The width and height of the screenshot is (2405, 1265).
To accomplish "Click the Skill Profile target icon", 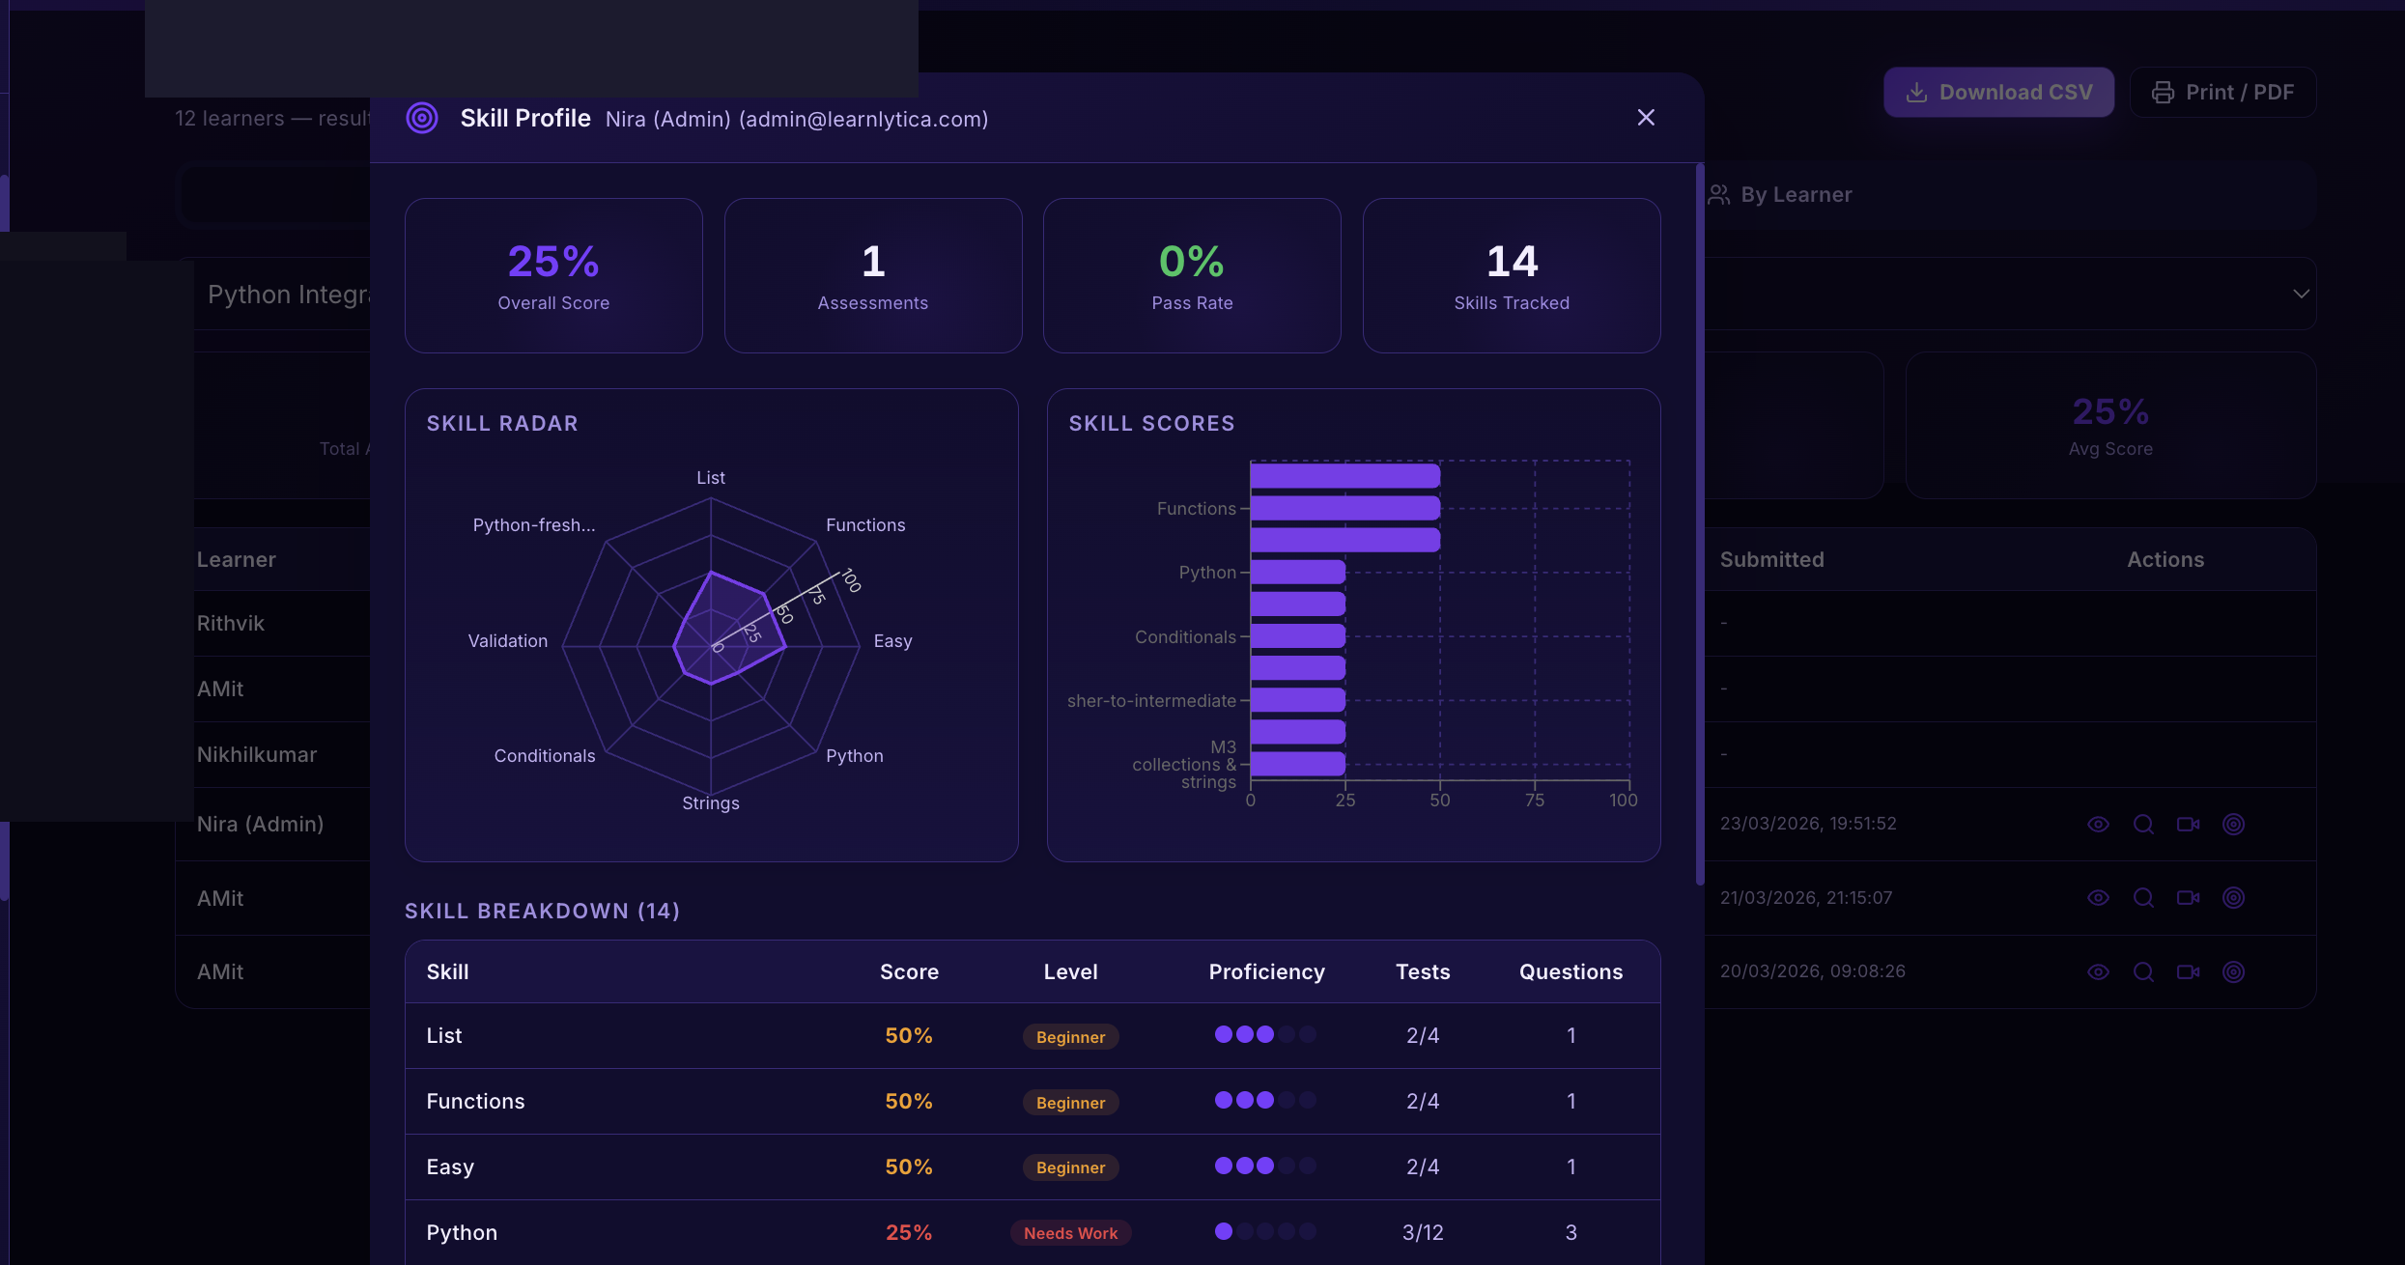I will click(422, 118).
